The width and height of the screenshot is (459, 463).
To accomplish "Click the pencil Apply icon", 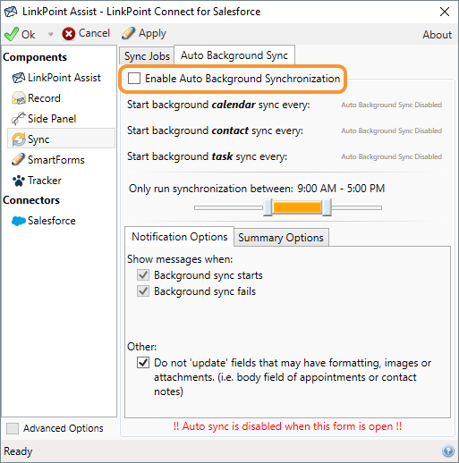I will (x=128, y=33).
